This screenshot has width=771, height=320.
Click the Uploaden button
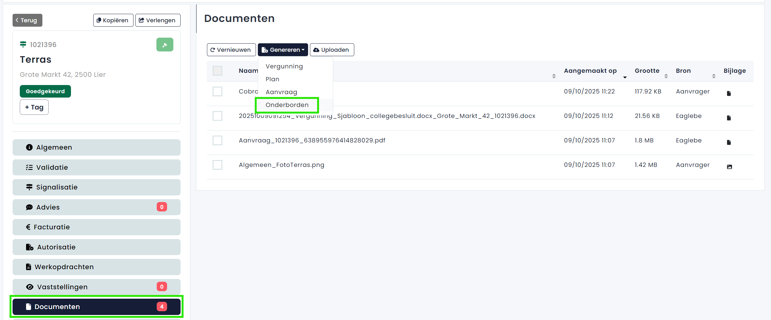coord(332,50)
